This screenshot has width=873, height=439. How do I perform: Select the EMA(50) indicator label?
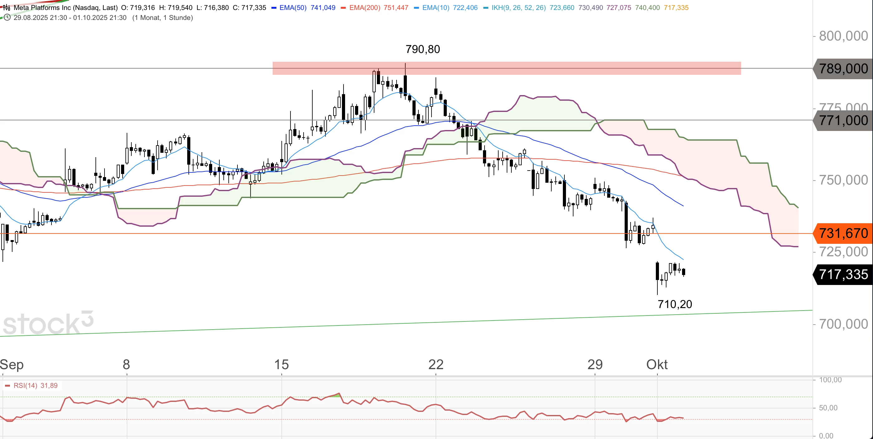tap(293, 8)
